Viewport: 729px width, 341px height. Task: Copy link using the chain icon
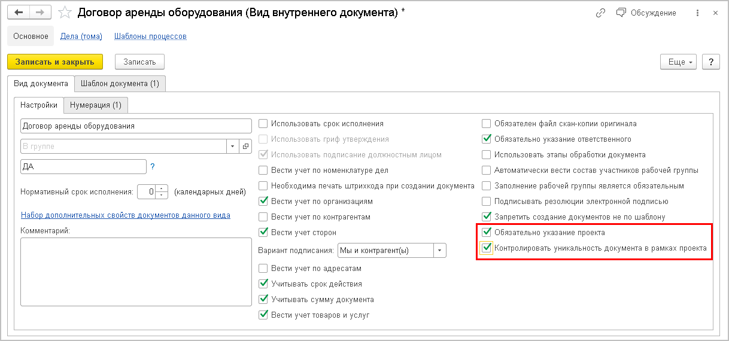pyautogui.click(x=601, y=13)
